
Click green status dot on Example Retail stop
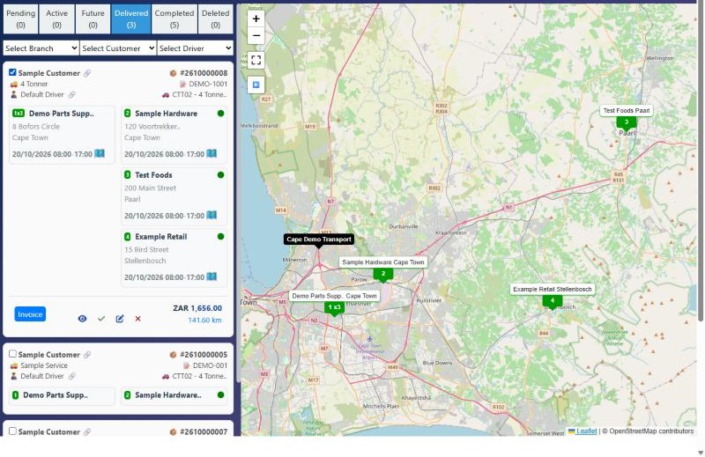pos(220,236)
